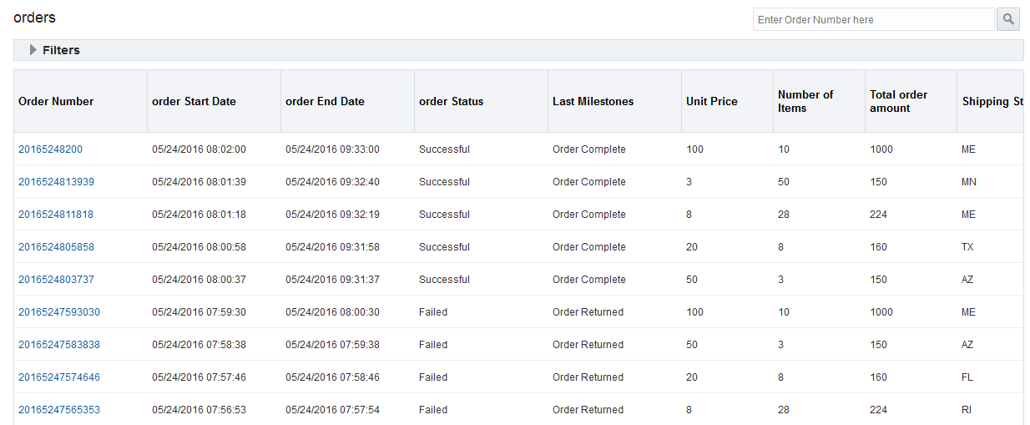
Task: Click total amount 224 for order 2016524811818
Action: click(x=878, y=215)
